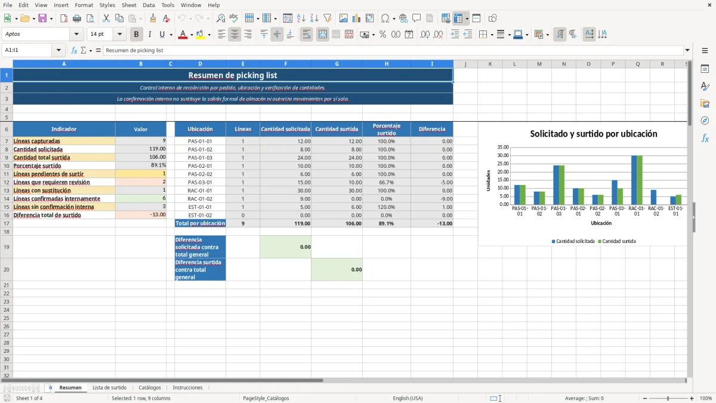This screenshot has height=403, width=716.
Task: Expand the formula bar
Action: [x=688, y=50]
